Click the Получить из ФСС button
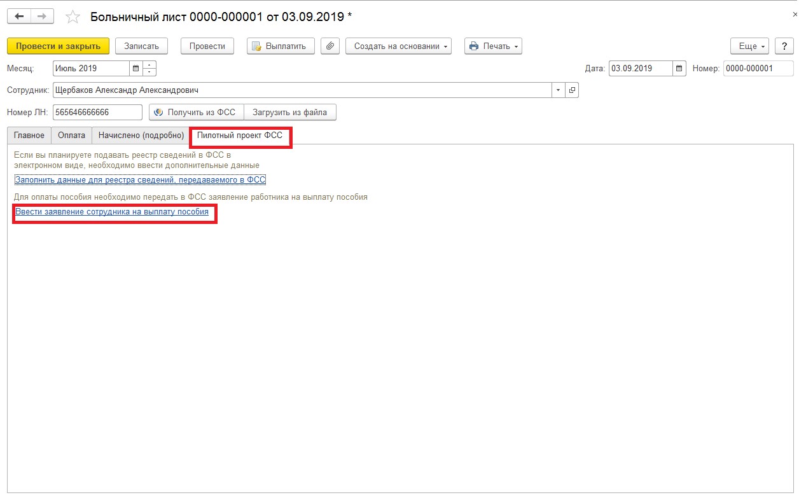The image size is (799, 495). [196, 112]
